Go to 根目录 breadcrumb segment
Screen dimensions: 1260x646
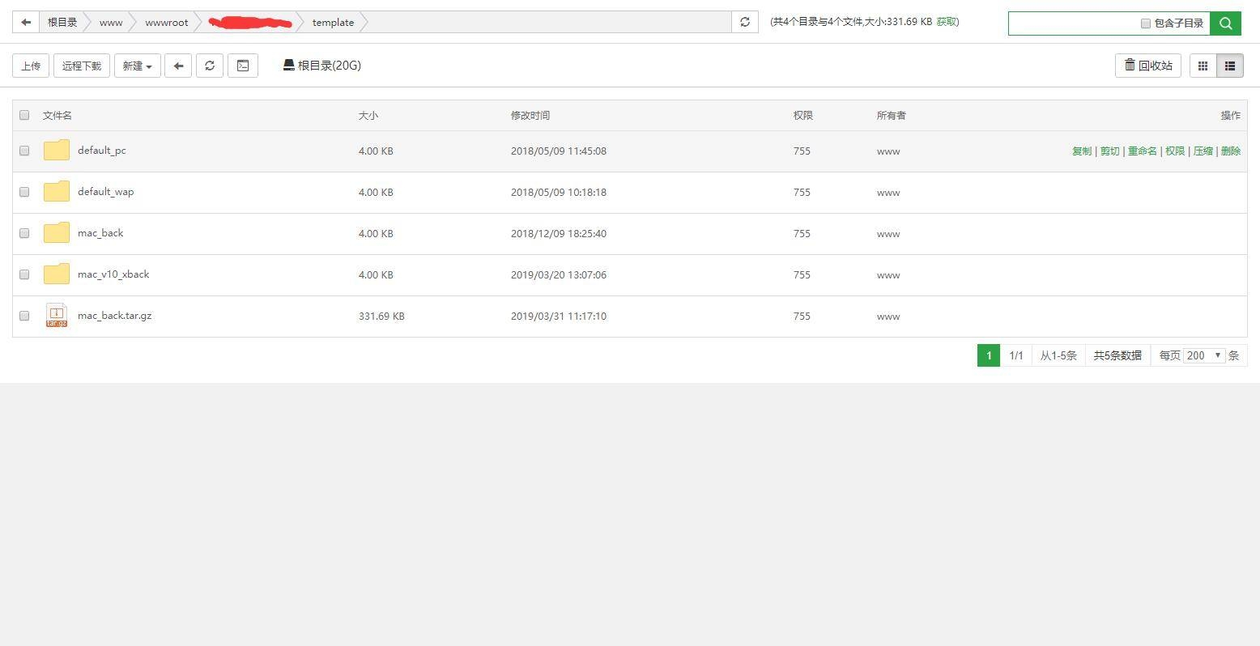62,23
